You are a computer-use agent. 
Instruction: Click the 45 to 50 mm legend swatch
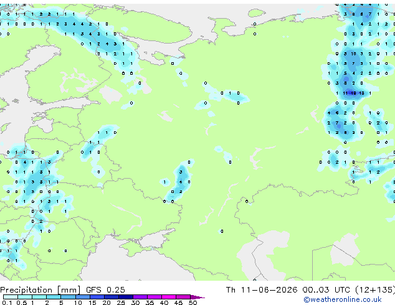[183, 297]
